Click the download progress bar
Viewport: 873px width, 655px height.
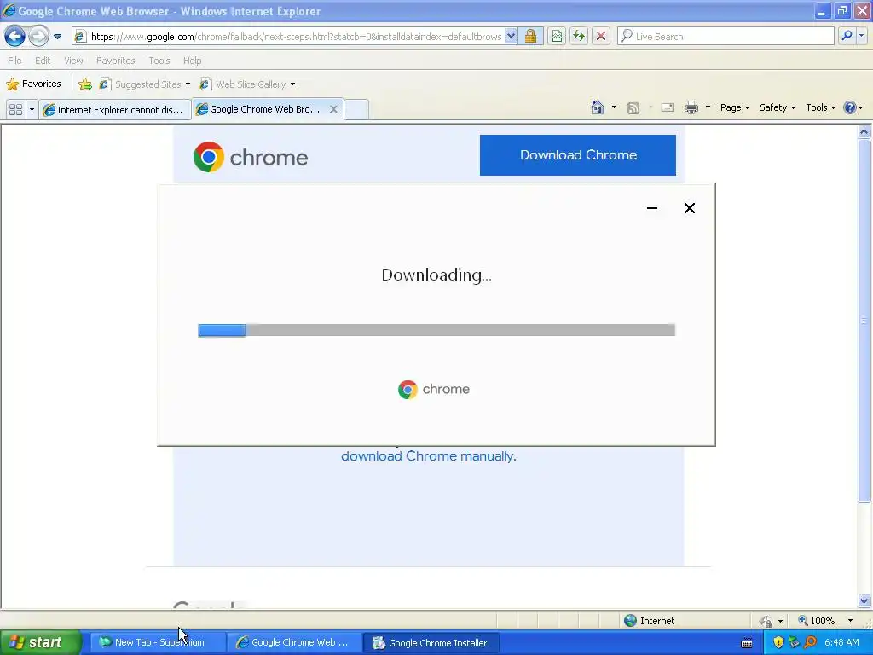(436, 330)
